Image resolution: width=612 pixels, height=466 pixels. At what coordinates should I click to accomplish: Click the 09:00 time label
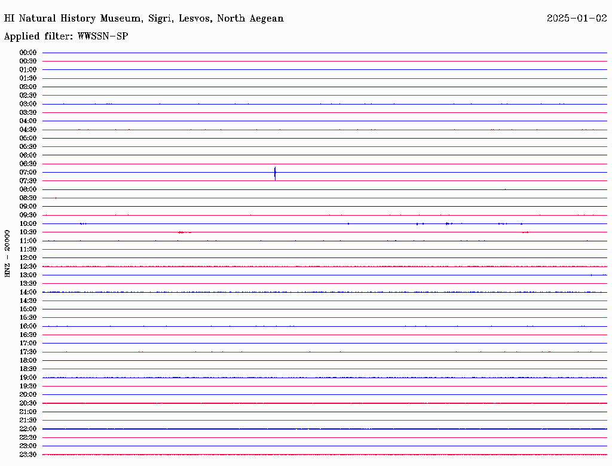(x=28, y=207)
